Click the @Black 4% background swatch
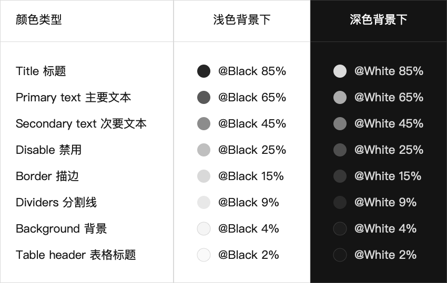Image resolution: width=447 pixels, height=283 pixels. point(204,228)
